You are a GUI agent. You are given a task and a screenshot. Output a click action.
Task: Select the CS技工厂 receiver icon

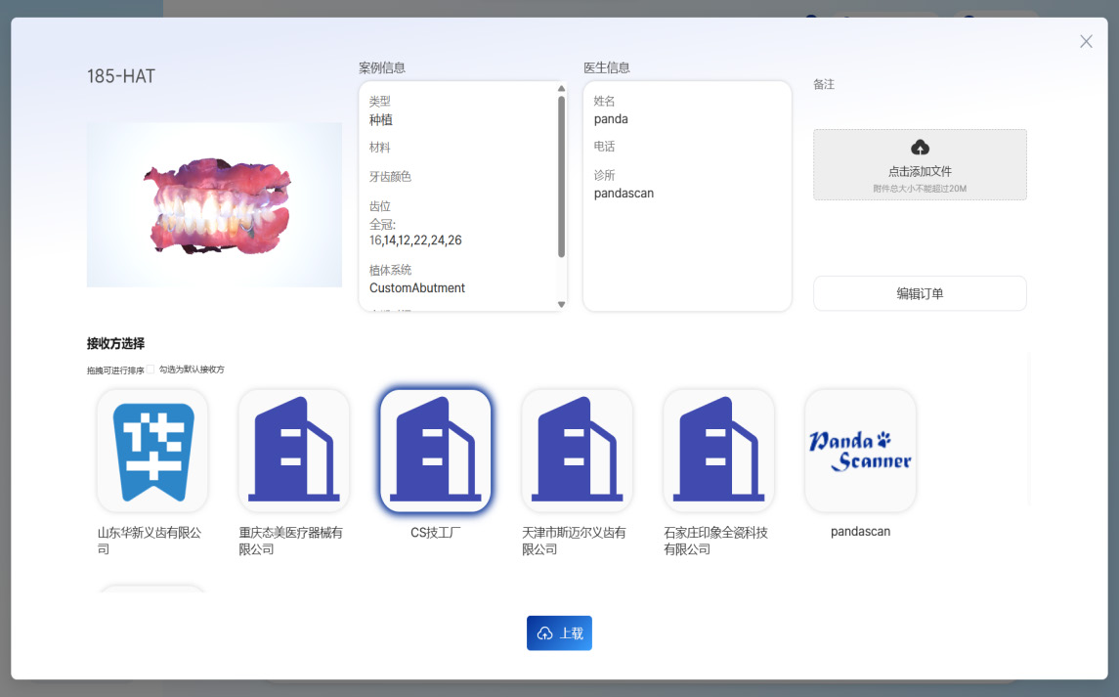tap(435, 451)
